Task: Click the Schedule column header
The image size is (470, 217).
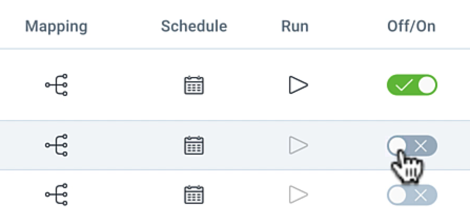Action: tap(194, 26)
